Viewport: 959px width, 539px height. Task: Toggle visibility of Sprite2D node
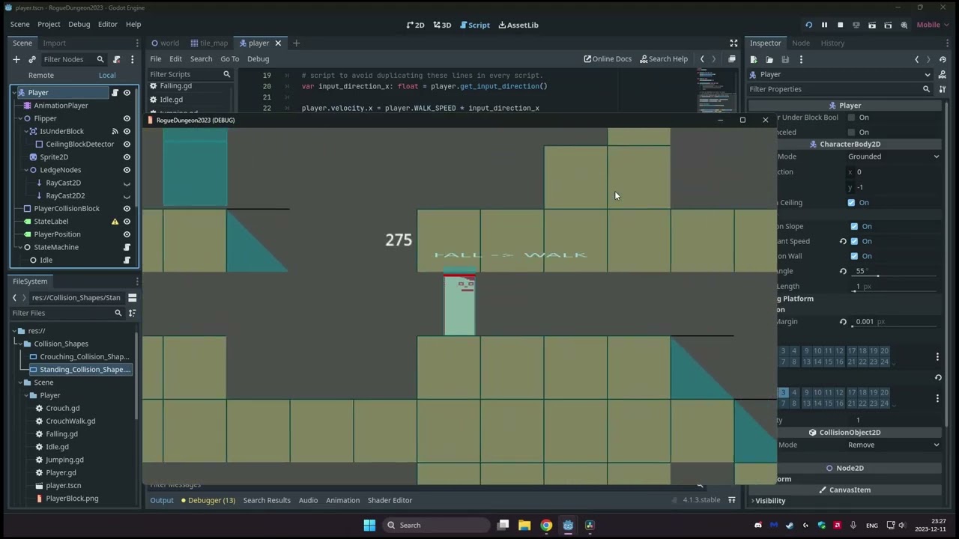click(127, 157)
